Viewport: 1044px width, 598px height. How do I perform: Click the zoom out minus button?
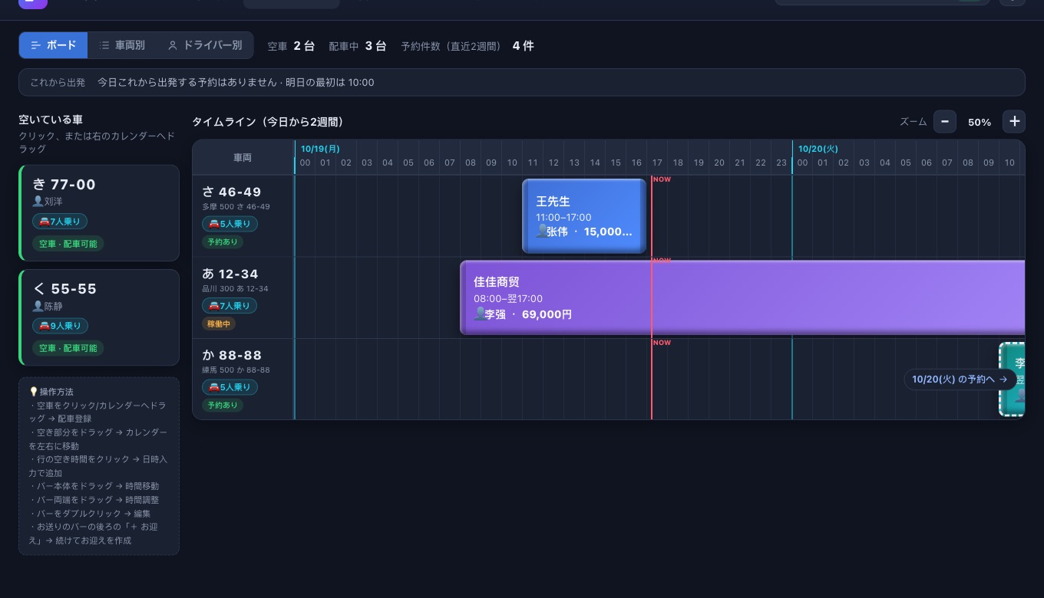pos(945,122)
